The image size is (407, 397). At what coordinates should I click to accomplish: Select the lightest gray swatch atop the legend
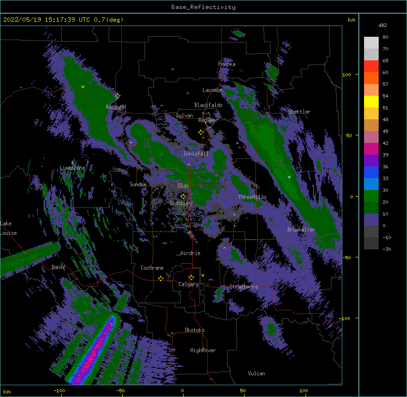click(371, 43)
